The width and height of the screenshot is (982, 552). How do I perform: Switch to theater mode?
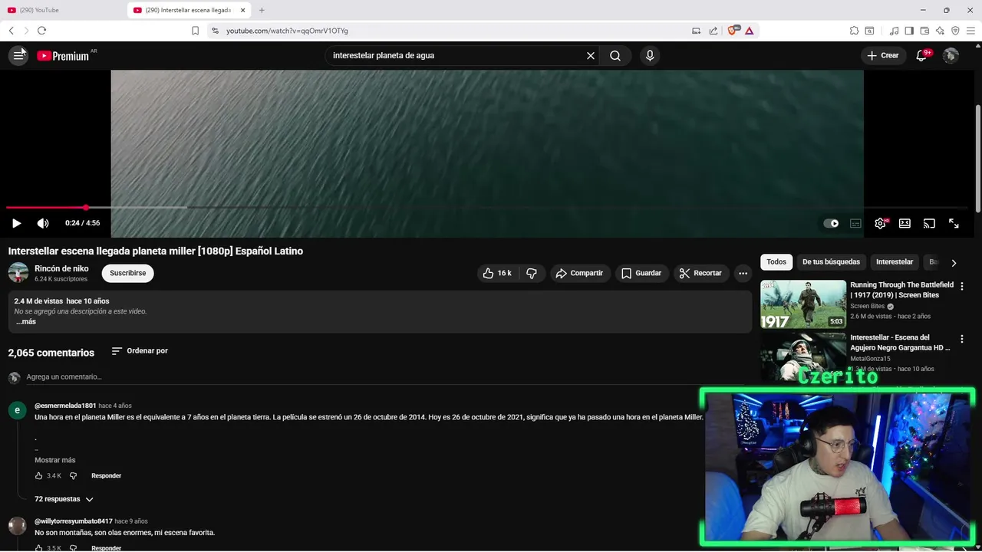coord(905,223)
